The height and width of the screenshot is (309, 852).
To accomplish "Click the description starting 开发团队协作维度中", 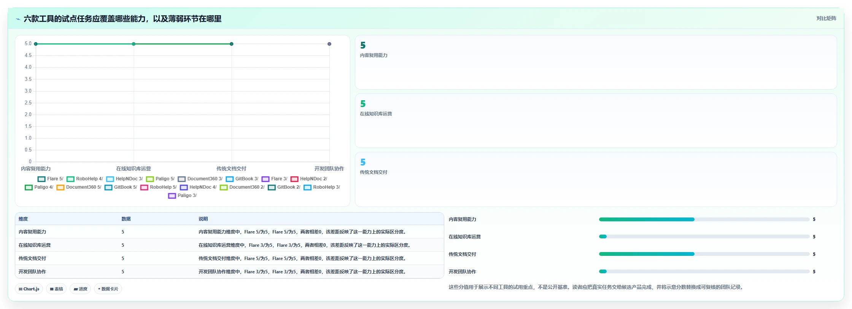I will [303, 272].
